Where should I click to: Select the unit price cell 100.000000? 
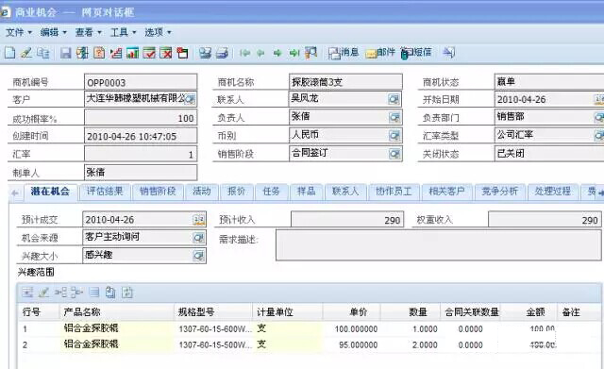[x=351, y=329]
